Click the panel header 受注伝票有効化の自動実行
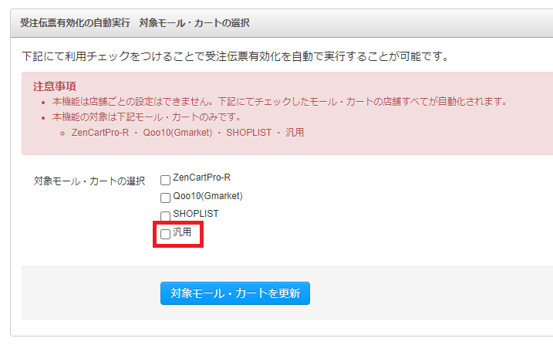The width and height of the screenshot is (553, 345). (x=75, y=23)
